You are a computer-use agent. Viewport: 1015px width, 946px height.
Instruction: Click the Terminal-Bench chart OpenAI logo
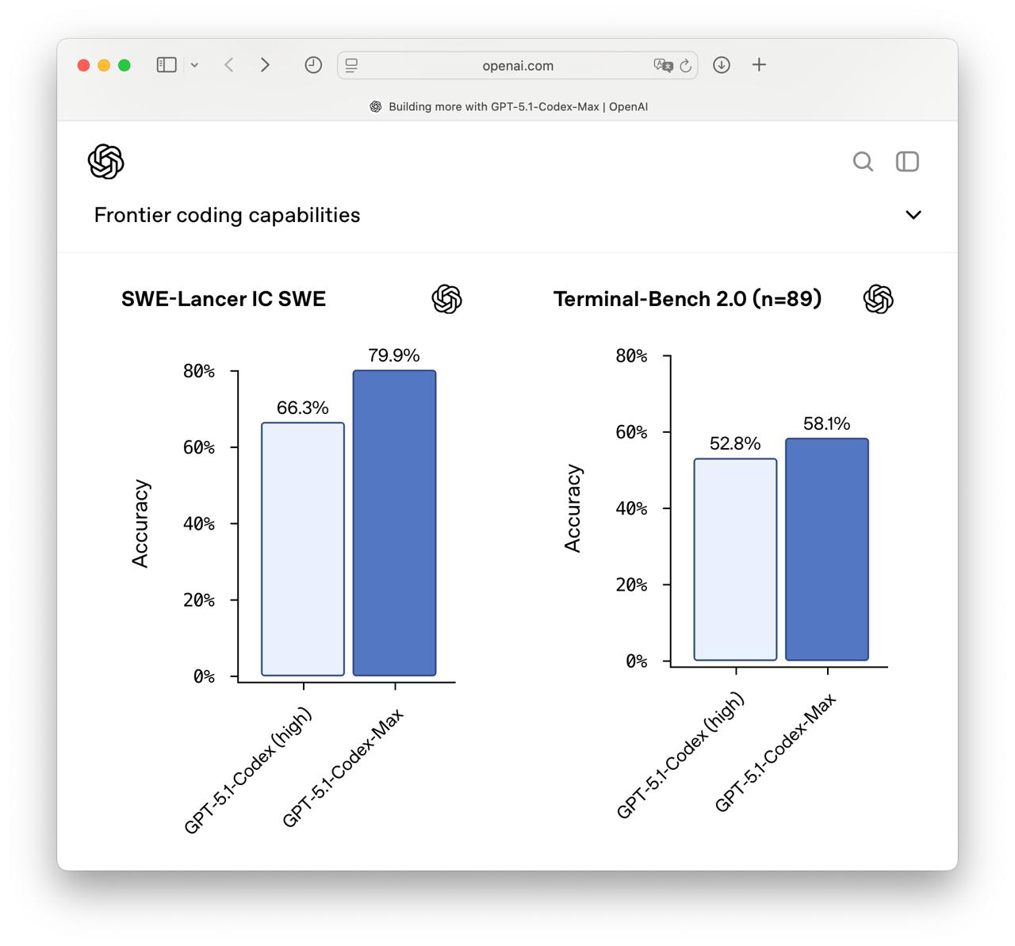click(x=878, y=299)
